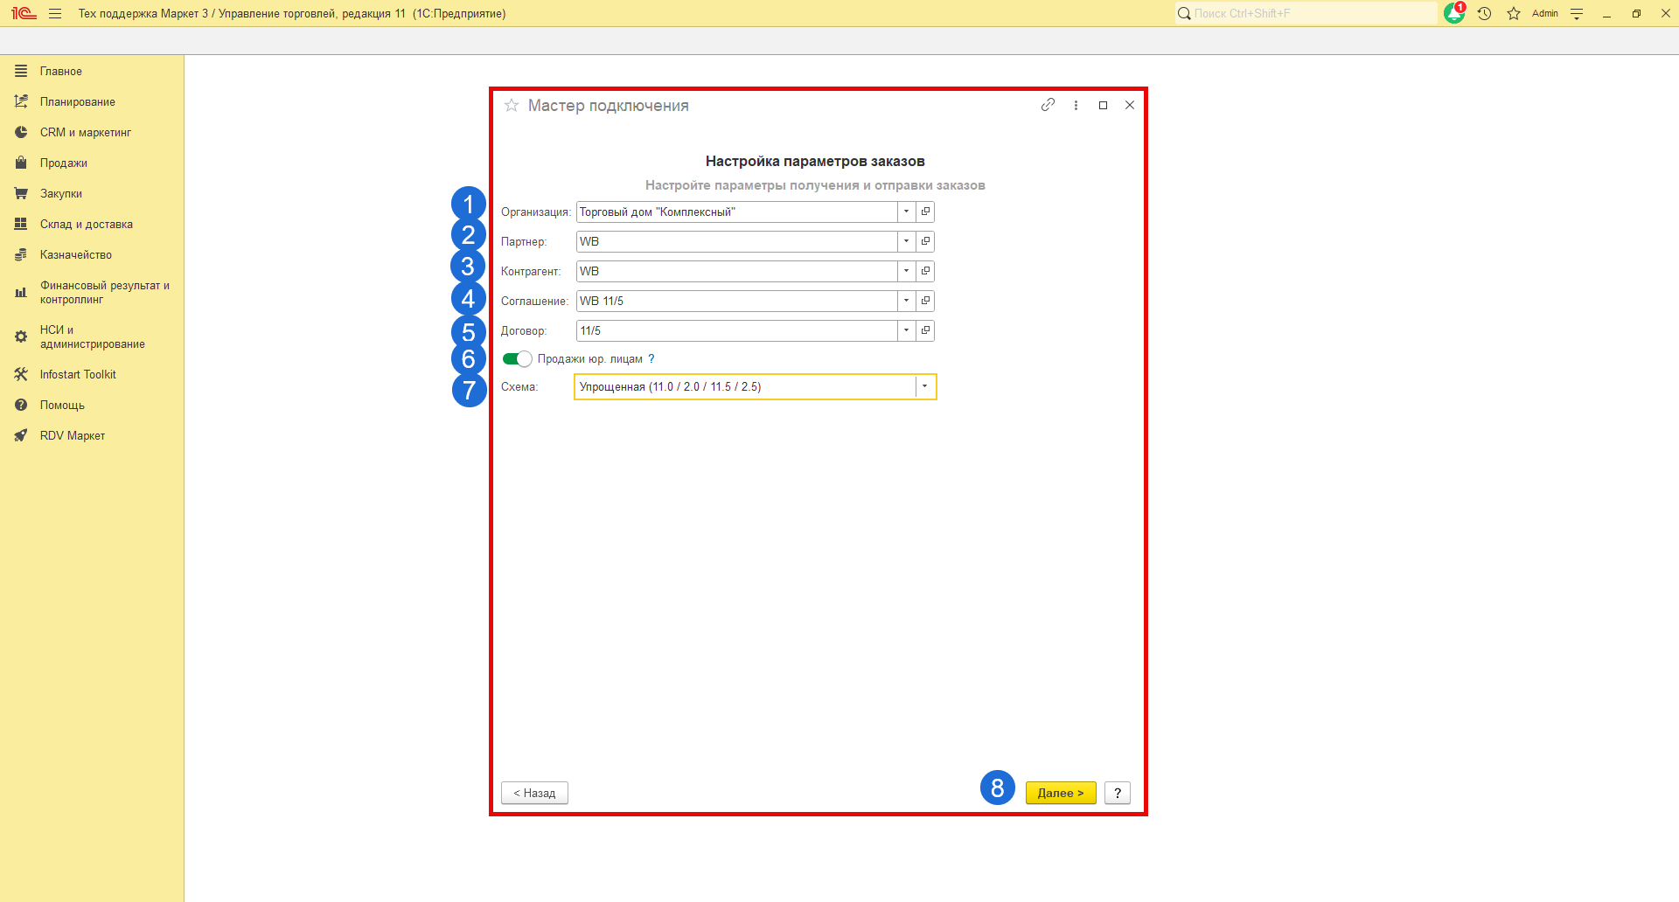Open RDV Маркет section
1679x902 pixels.
(92, 435)
